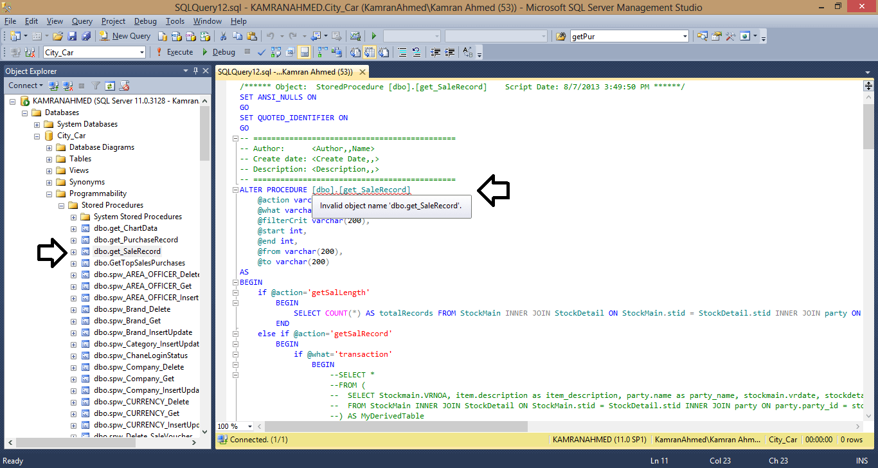Click the Query Options icon
Viewport: 878px width, 468px height.
(291, 52)
